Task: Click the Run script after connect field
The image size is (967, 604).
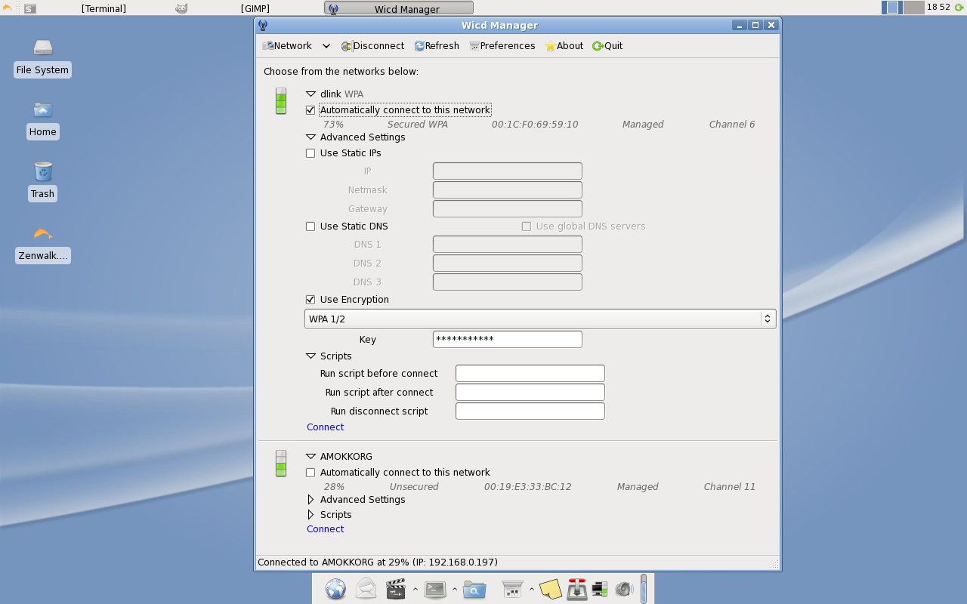Action: [530, 393]
